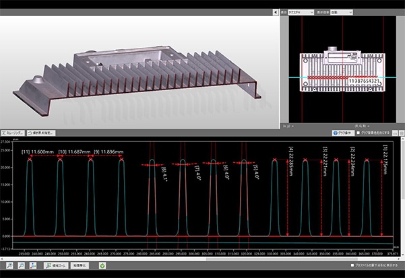The image size is (405, 278).
Task: Click the zoom out magnifier icon
Action: pos(20,267)
